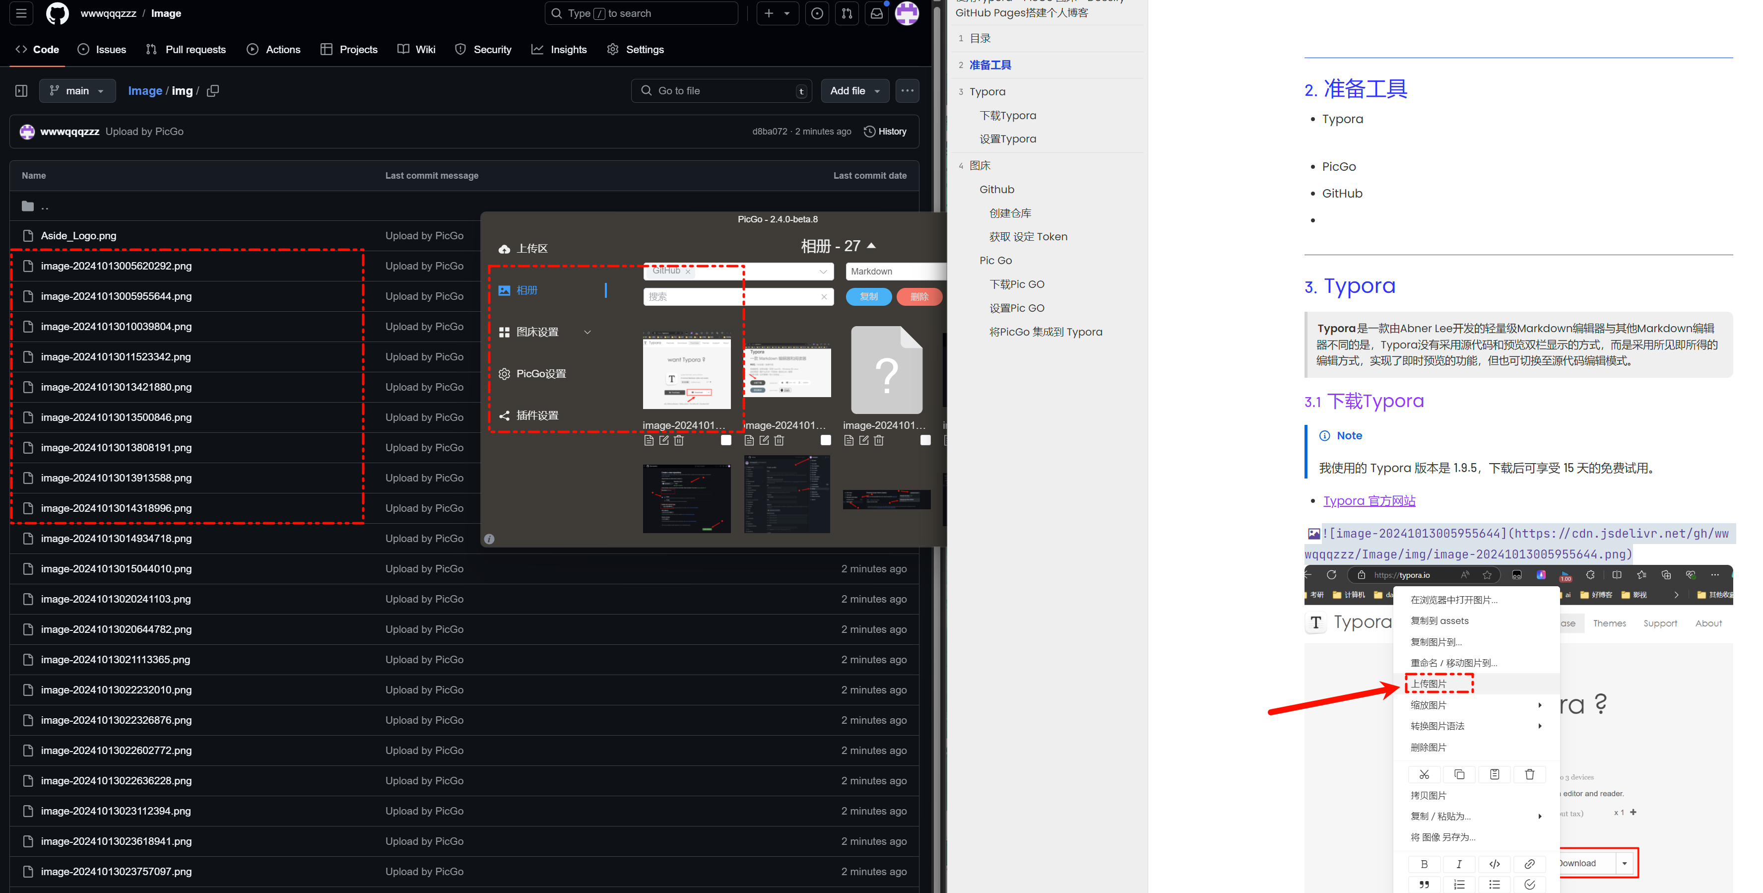Jump to 将PicGo 集成到 Typora outline item
Image resolution: width=1763 pixels, height=893 pixels.
tap(1046, 332)
